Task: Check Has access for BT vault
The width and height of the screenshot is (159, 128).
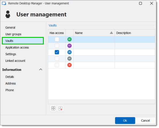Action: 57,39
